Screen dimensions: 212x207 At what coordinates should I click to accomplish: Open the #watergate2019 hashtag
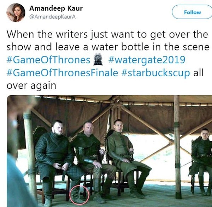[x=147, y=60]
